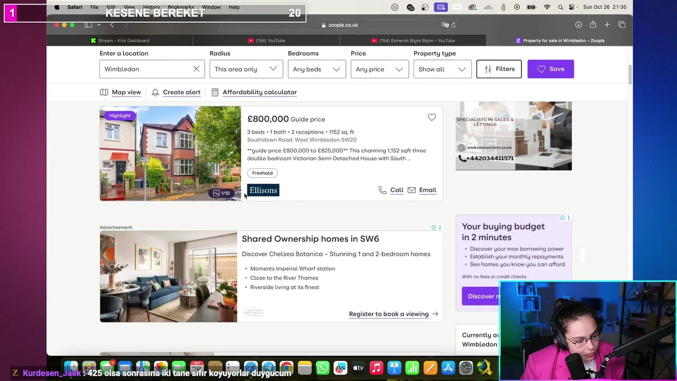
Task: Open Control Center in menu bar
Action: 572,7
